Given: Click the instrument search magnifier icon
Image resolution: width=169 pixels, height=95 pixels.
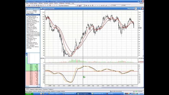Looking at the screenshot, I should pyautogui.click(x=60, y=6).
